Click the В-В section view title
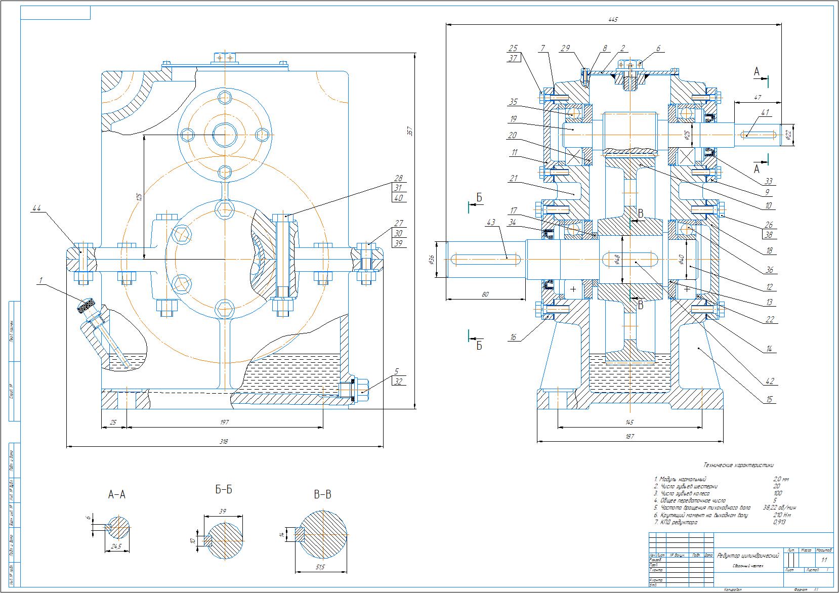 point(322,494)
